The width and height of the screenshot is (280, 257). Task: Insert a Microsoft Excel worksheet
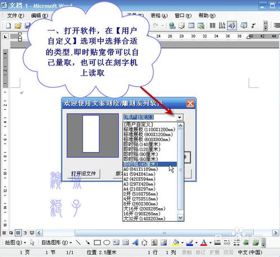pyautogui.click(x=201, y=26)
